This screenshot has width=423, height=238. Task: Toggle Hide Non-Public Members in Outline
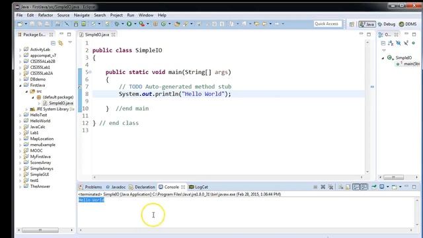(x=413, y=43)
